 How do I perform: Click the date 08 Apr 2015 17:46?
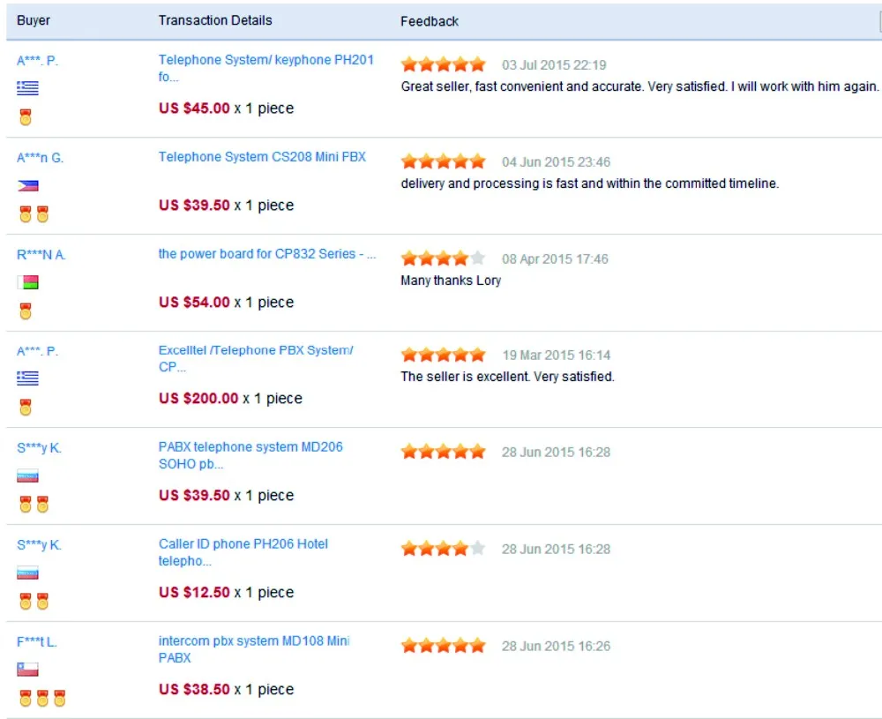tap(555, 258)
